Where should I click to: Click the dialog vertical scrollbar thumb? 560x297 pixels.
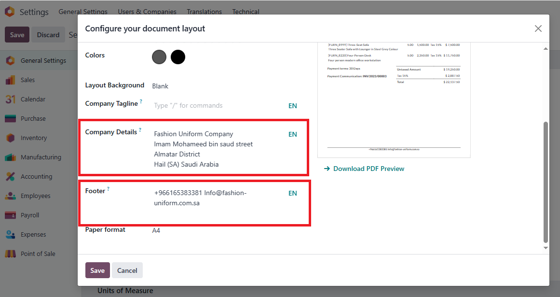546,182
